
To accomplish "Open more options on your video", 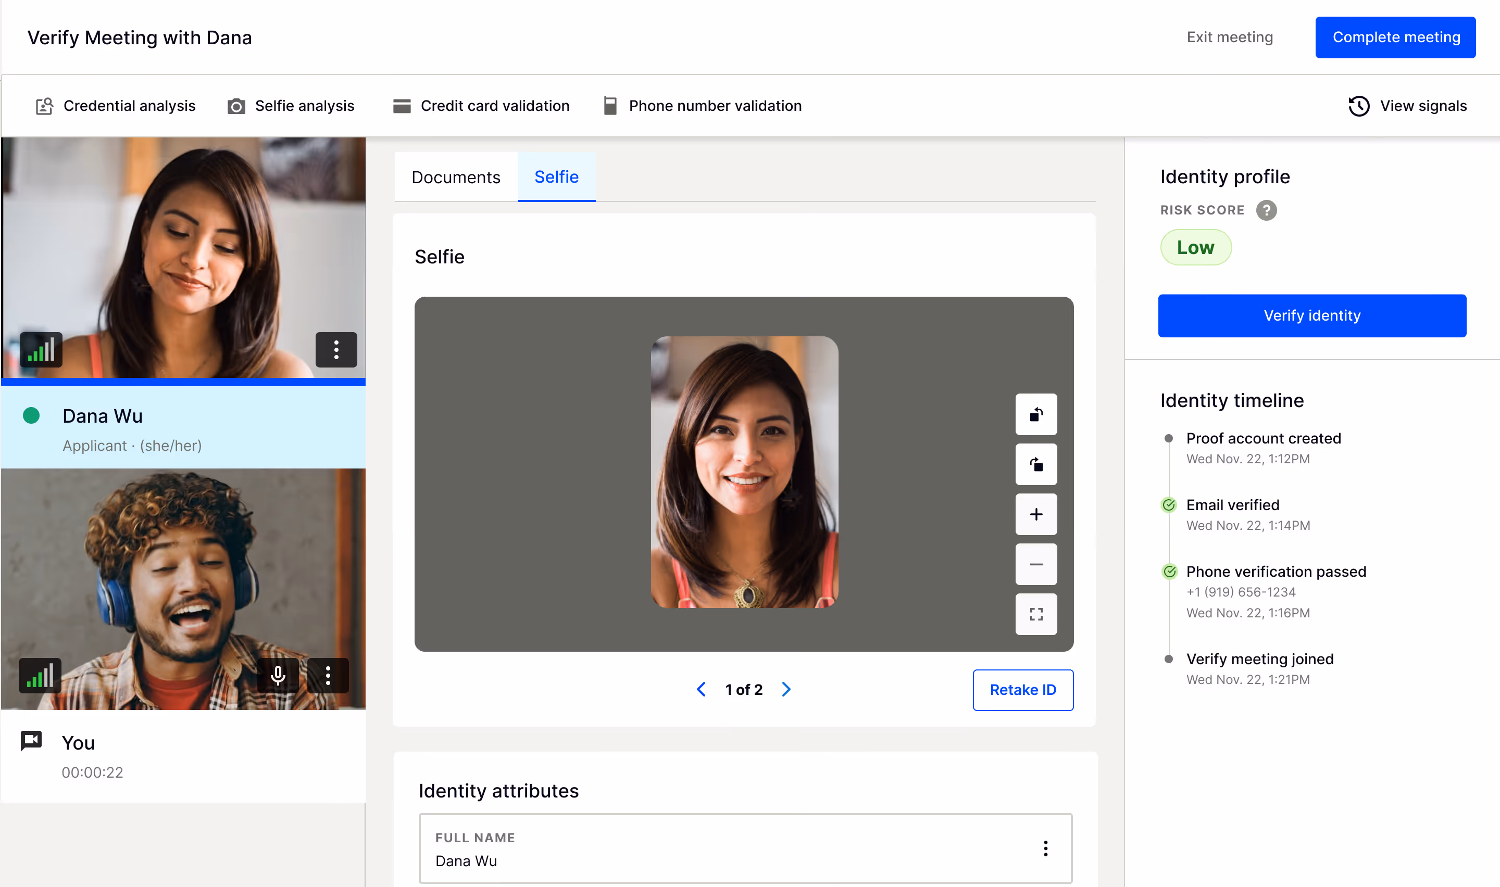I will click(x=328, y=676).
